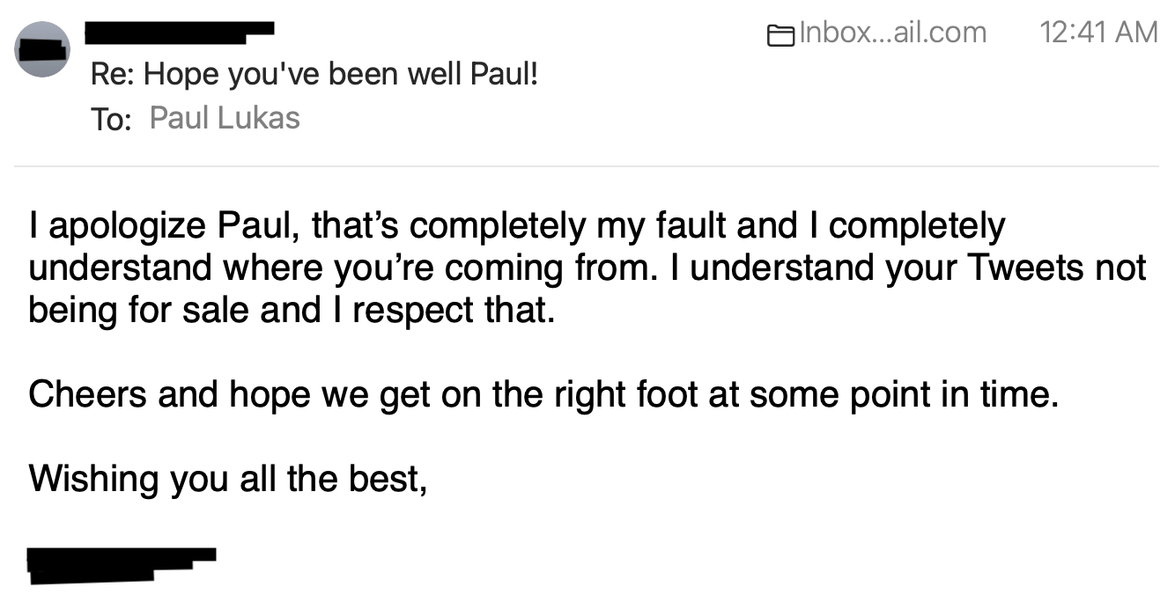Click the 12:41 AM timestamp
The width and height of the screenshot is (1175, 602).
click(x=1098, y=33)
